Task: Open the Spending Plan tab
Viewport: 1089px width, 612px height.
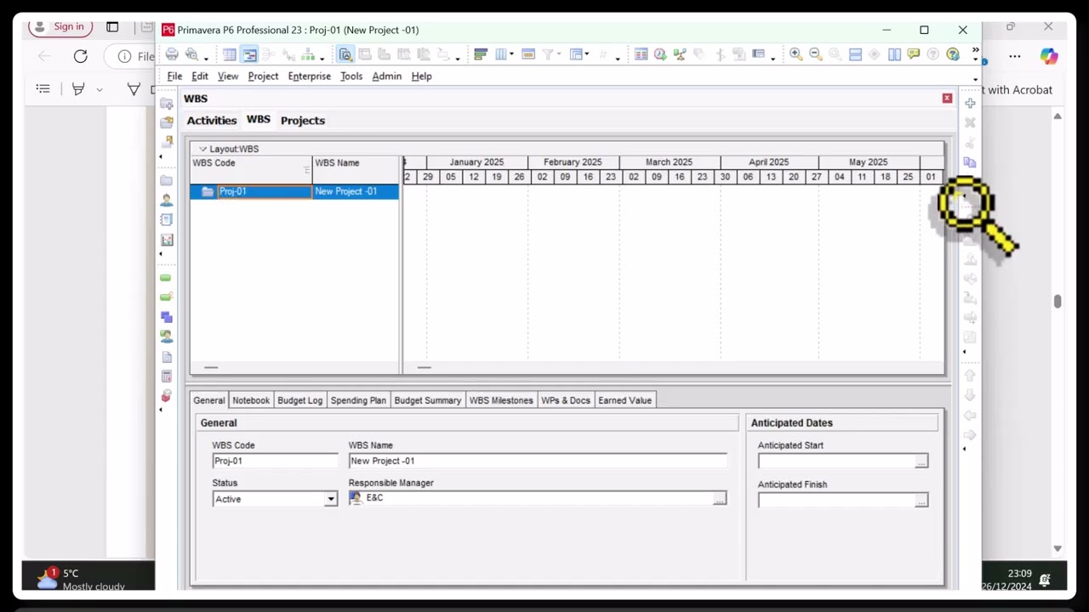Action: pos(358,400)
